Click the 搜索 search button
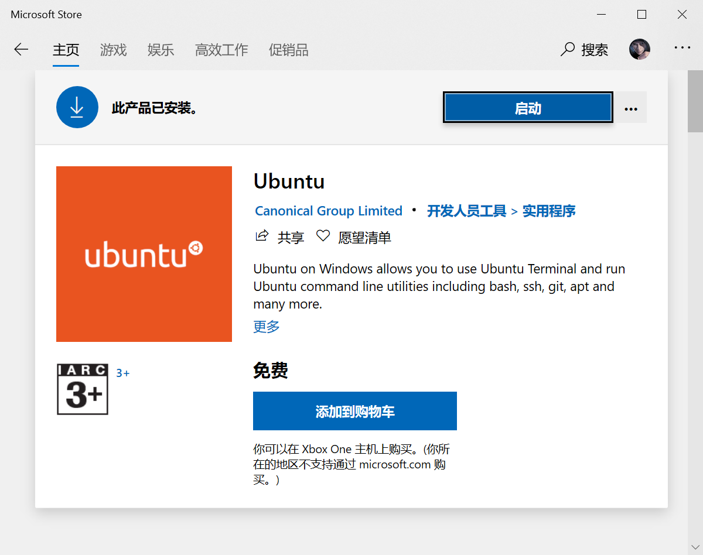 [584, 50]
